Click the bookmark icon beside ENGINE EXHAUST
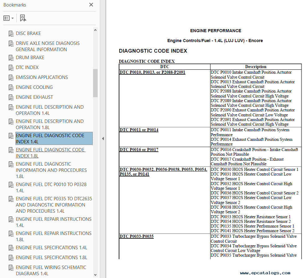Viewport: 306px width, 278px height. [x=11, y=98]
